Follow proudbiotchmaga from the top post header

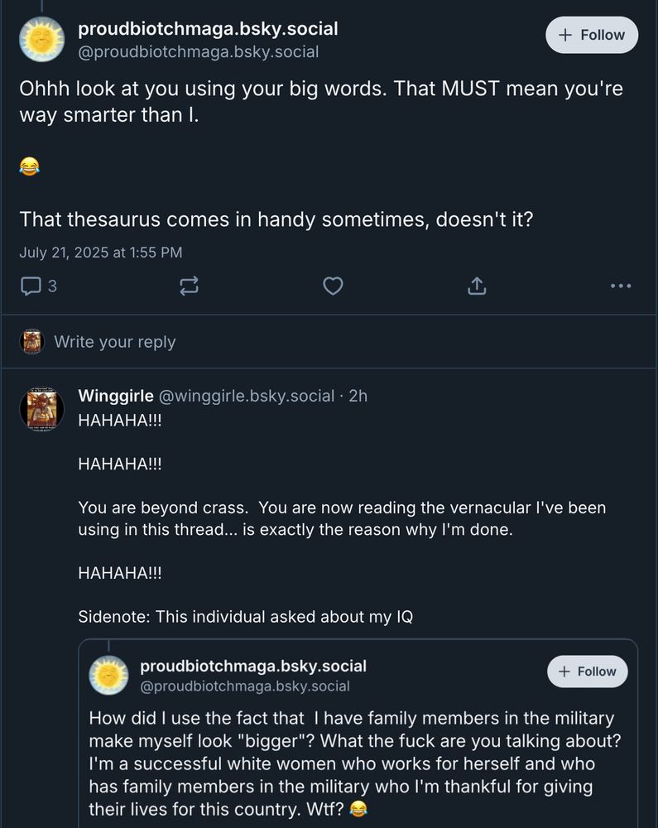point(592,35)
